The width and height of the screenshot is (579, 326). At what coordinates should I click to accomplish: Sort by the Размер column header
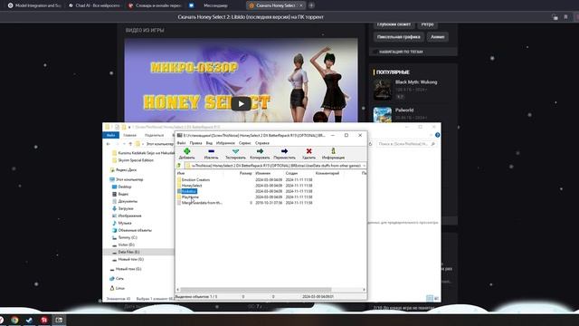point(245,173)
